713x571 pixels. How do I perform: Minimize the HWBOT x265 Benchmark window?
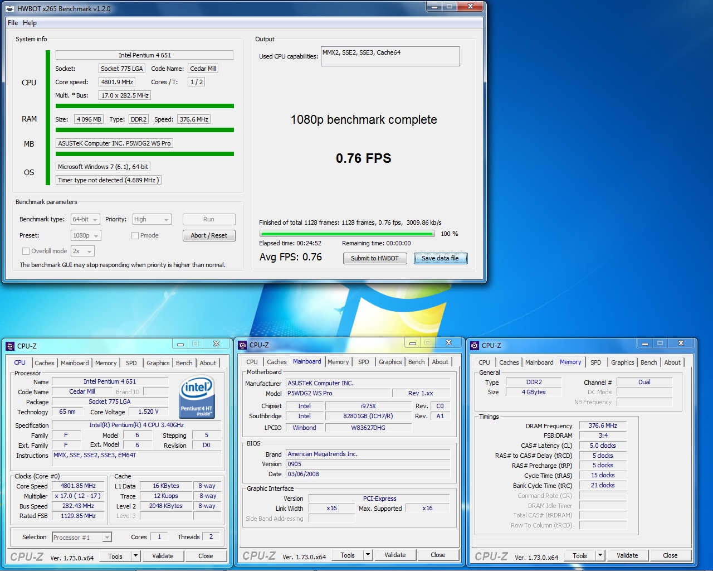click(434, 6)
